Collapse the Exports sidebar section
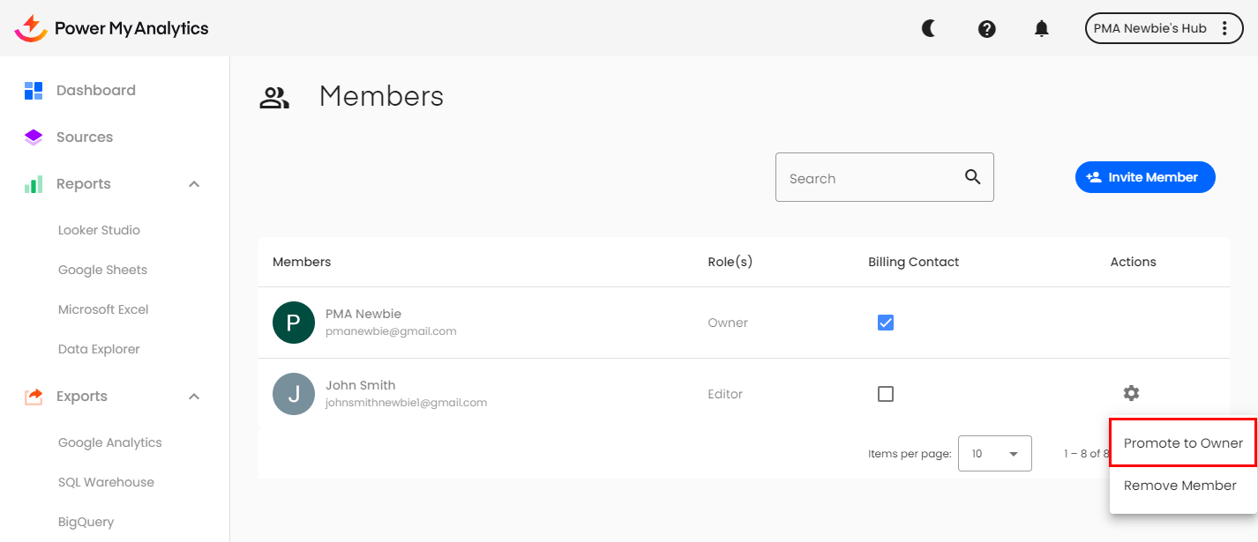 [194, 397]
